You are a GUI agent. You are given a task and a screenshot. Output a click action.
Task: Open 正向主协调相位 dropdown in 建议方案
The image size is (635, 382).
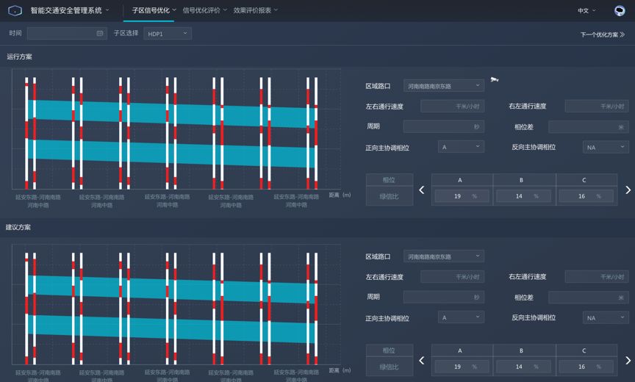coord(461,317)
